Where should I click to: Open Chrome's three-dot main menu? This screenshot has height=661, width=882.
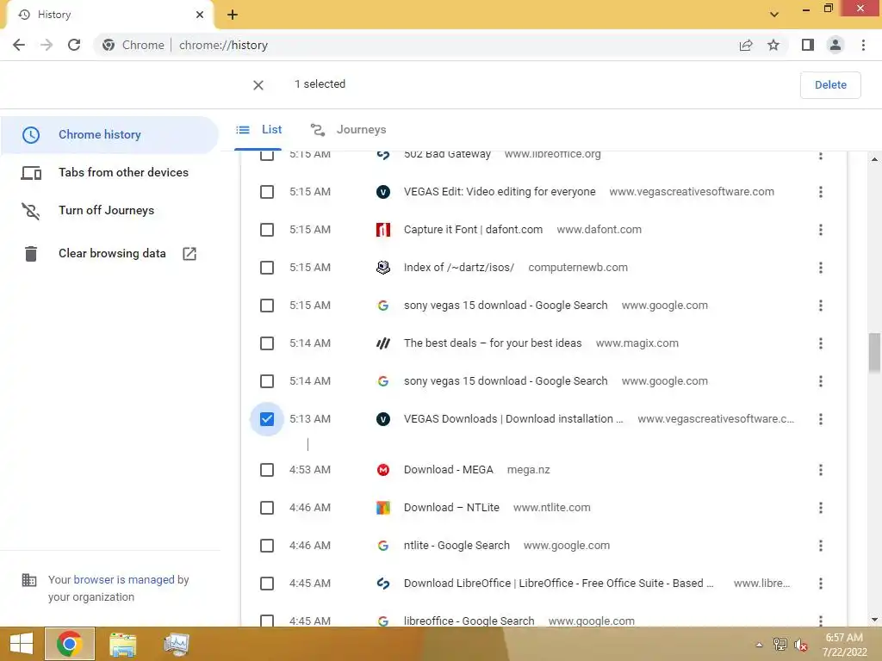pos(863,45)
